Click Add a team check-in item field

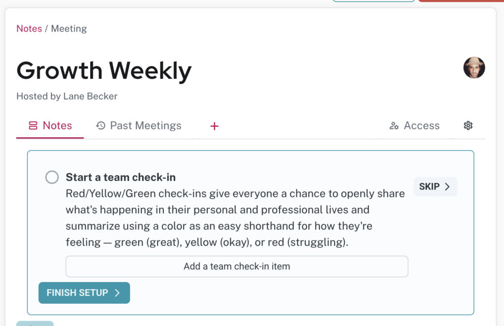tap(237, 266)
